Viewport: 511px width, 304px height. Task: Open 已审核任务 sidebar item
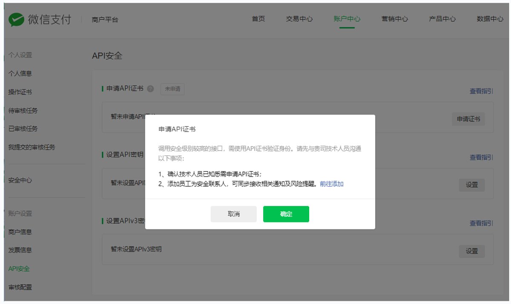point(23,129)
